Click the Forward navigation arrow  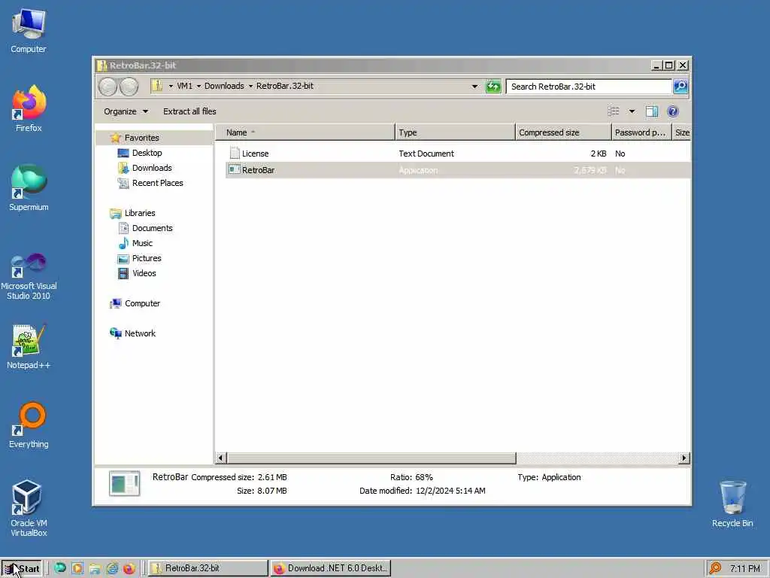click(129, 87)
